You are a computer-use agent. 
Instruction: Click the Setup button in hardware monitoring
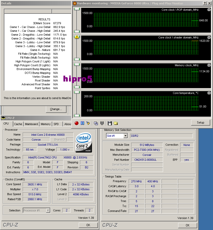coord(201,123)
